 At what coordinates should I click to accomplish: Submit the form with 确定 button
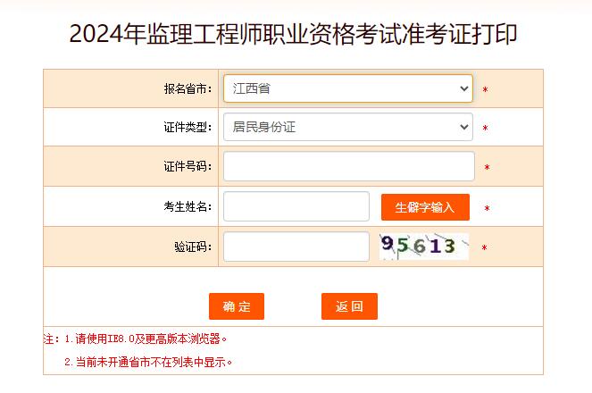tap(237, 306)
